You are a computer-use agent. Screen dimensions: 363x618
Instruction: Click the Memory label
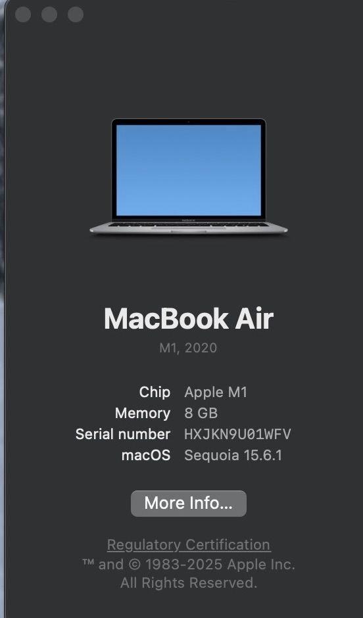pyautogui.click(x=143, y=414)
